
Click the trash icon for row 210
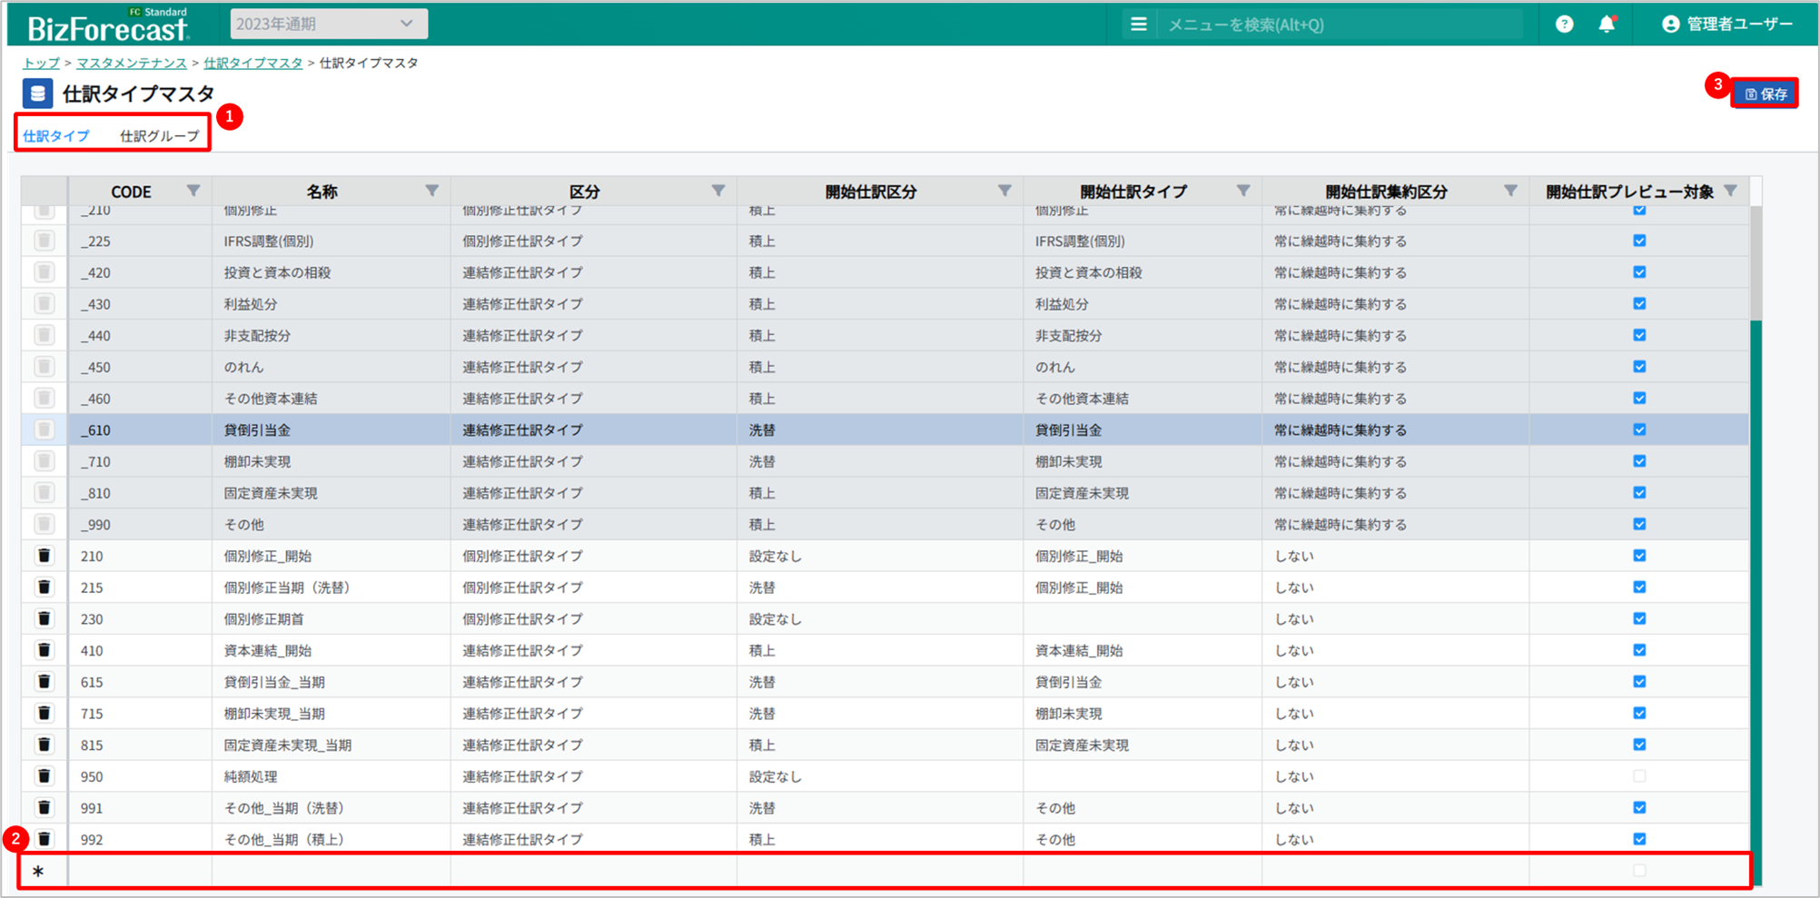(44, 556)
